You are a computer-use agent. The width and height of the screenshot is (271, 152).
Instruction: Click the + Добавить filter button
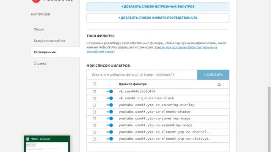pos(213,75)
